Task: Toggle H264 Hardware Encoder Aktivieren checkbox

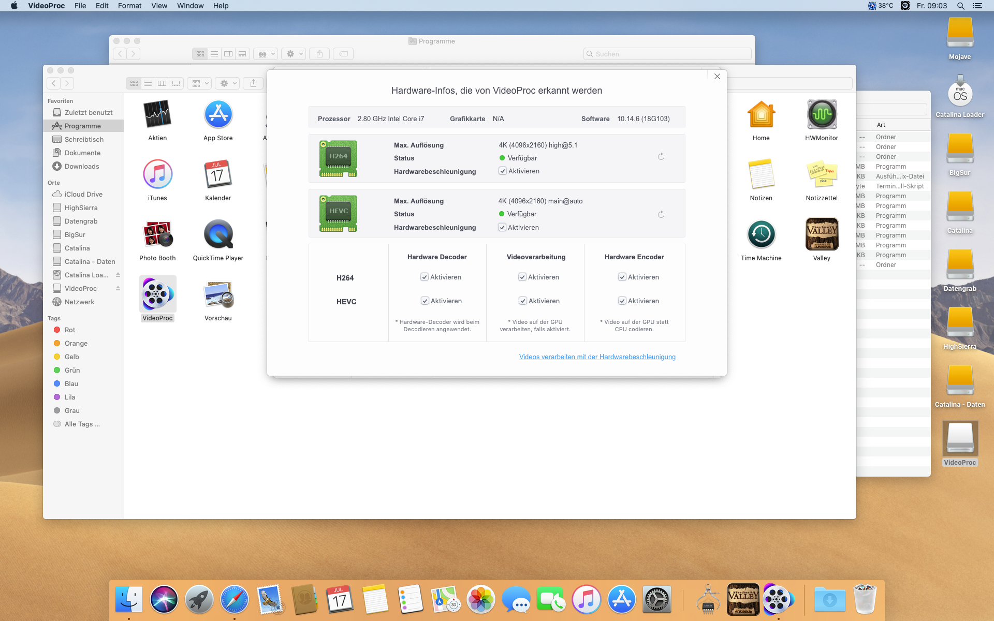Action: click(622, 277)
